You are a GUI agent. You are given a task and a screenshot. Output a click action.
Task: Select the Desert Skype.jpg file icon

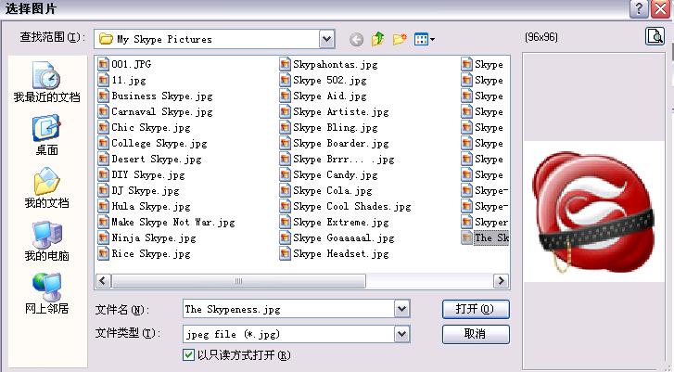(x=103, y=160)
